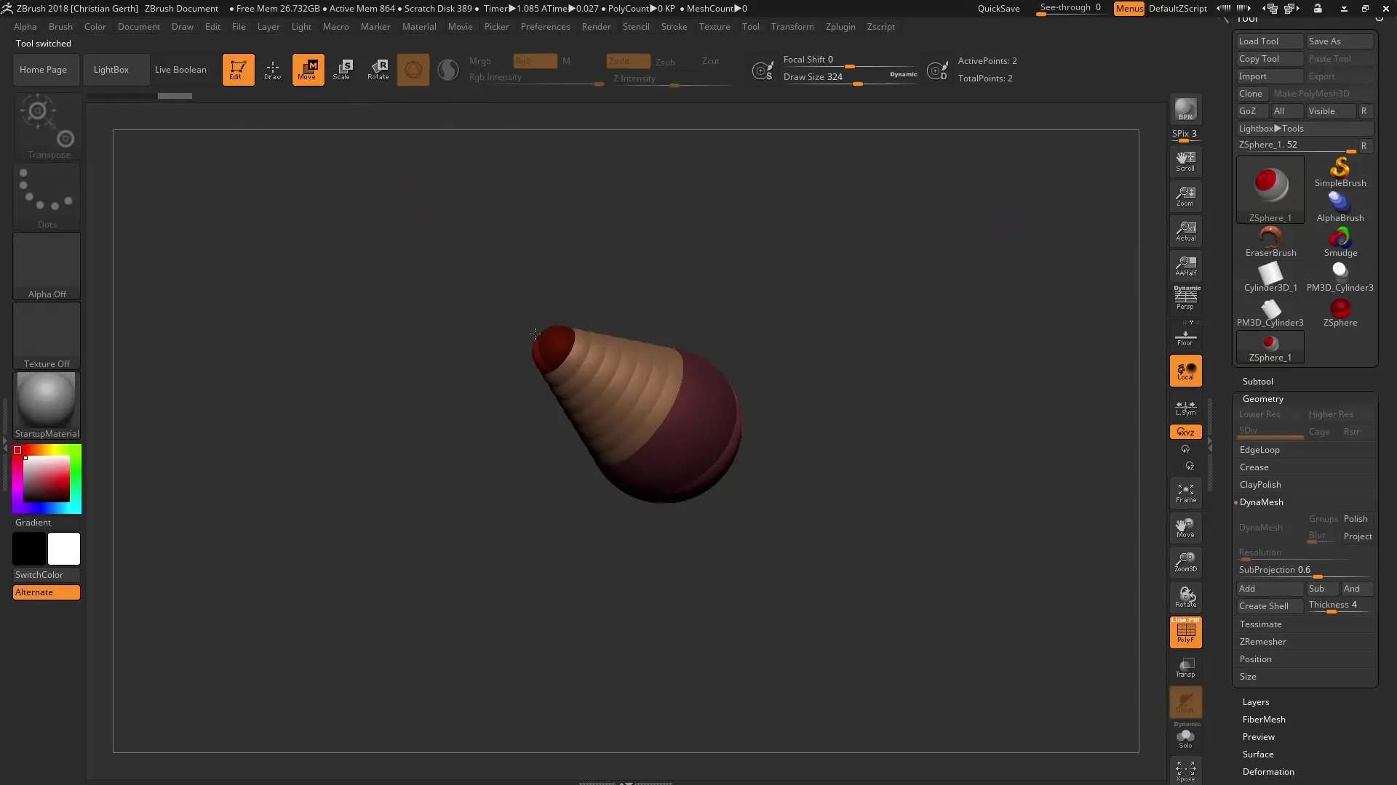Click the dynamic draw size D icon
The height and width of the screenshot is (785, 1397).
[937, 71]
